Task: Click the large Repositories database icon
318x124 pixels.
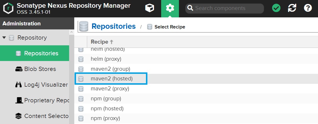Action: pyautogui.click(x=84, y=27)
